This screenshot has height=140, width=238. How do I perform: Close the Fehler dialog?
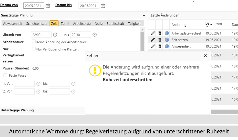(x=205, y=56)
